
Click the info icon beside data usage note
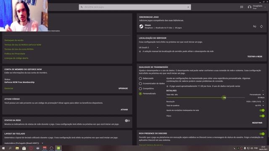pos(167,86)
